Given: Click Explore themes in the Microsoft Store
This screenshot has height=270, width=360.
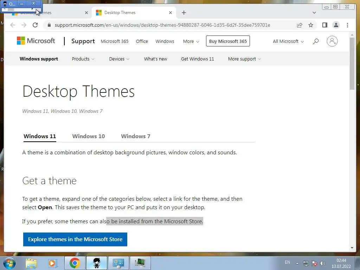Looking at the screenshot, I should click(x=75, y=239).
